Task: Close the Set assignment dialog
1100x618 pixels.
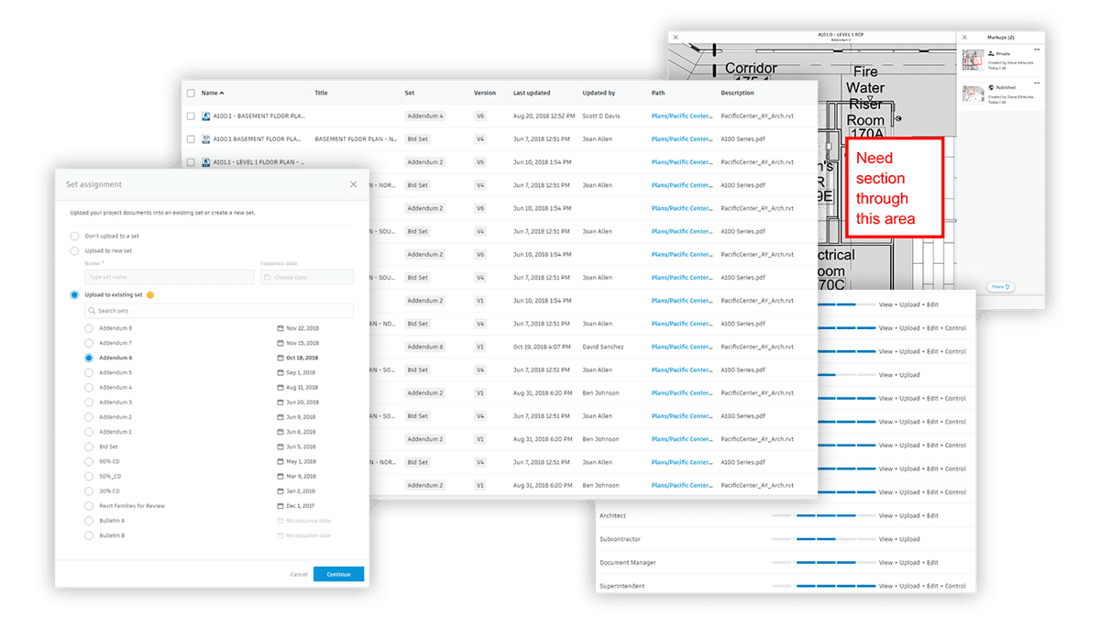Action: [x=354, y=184]
